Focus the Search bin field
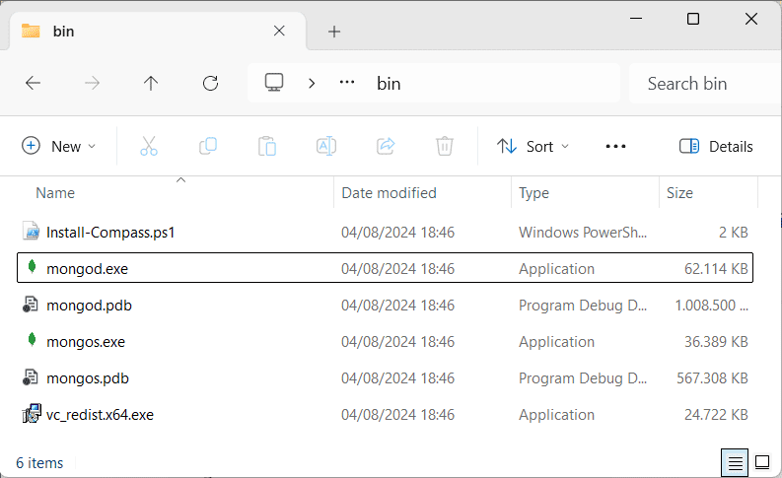 point(705,83)
